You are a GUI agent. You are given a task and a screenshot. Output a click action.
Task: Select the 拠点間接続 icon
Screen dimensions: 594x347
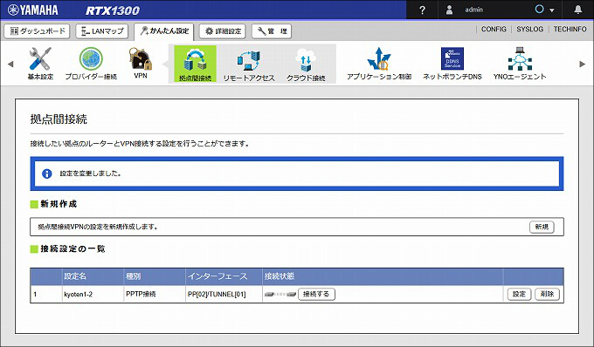coord(195,64)
